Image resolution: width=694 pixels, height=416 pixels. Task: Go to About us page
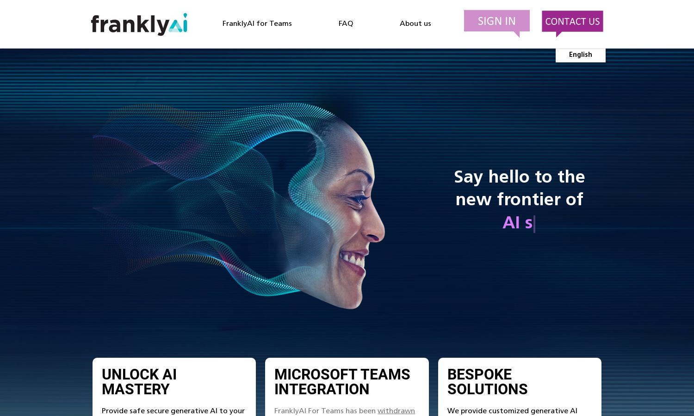415,24
